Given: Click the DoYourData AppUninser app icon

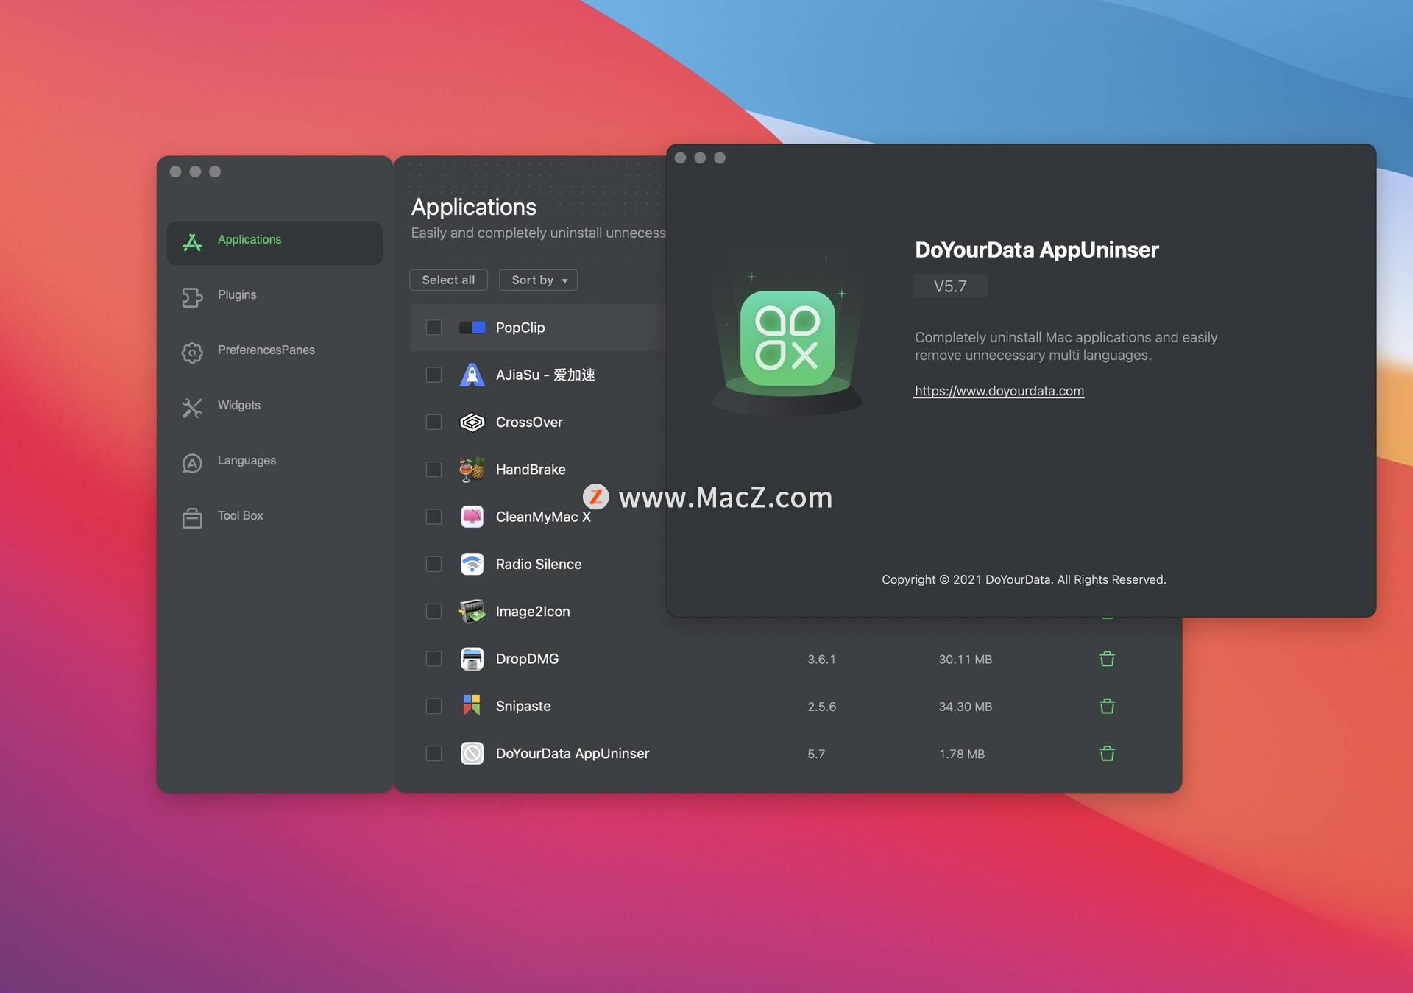Looking at the screenshot, I should pos(471,752).
